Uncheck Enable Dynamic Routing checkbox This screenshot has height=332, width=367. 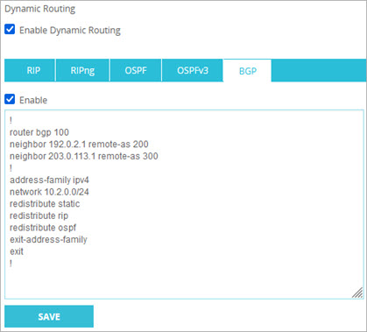click(x=10, y=30)
